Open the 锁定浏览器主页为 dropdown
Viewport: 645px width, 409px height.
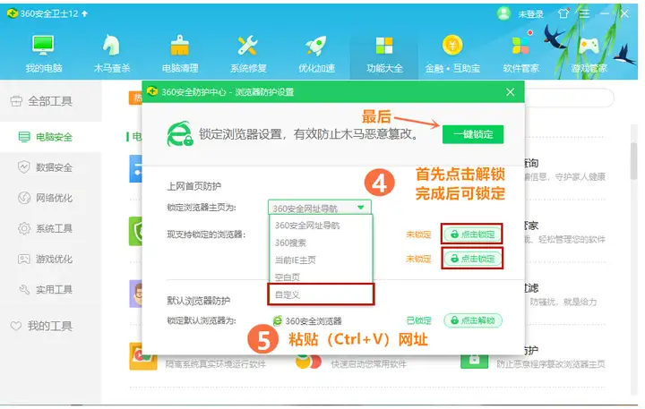click(x=320, y=208)
